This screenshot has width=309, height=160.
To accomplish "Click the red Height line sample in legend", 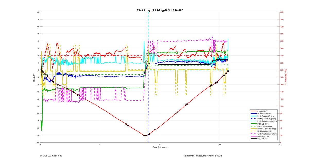I will [253, 111].
